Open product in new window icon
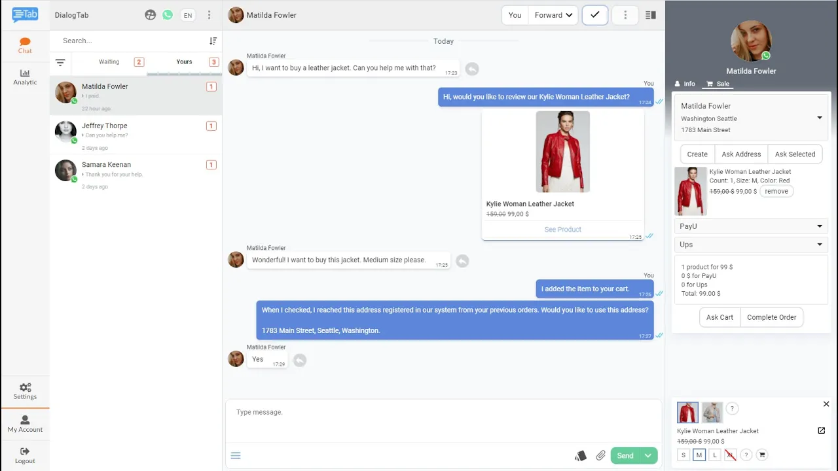Viewport: 838px width, 471px height. (x=822, y=430)
